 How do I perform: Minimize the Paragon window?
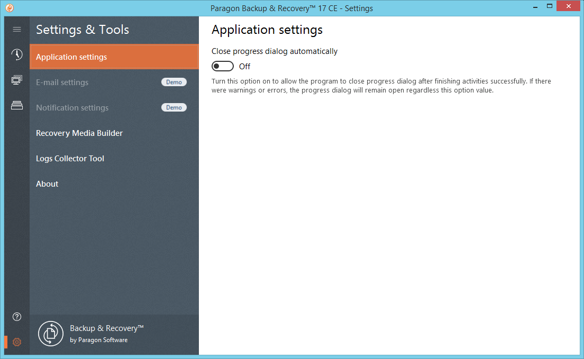(535, 6)
